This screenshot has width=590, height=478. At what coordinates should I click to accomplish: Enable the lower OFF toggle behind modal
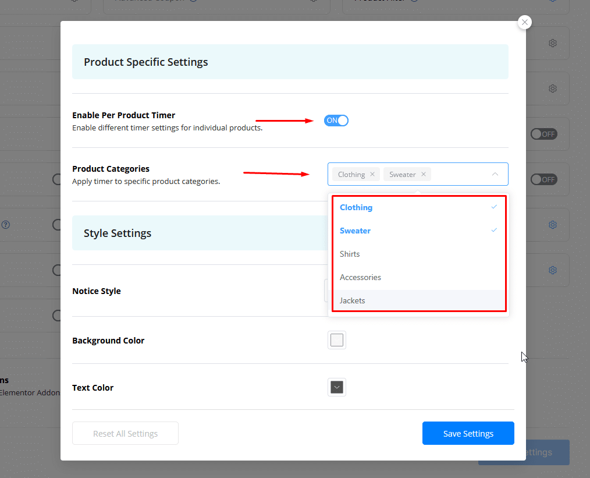click(543, 179)
